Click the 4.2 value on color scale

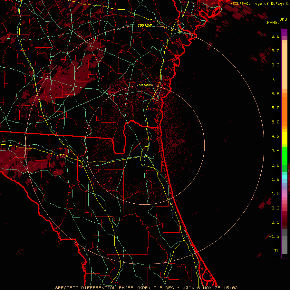pos(275,137)
